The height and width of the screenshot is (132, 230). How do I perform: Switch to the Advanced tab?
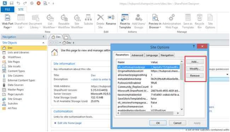(x=137, y=55)
